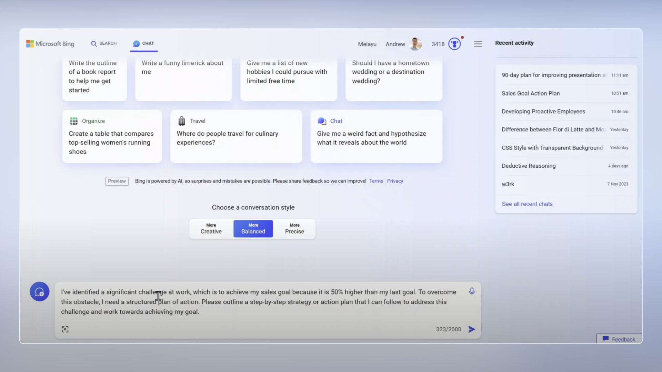
Task: Click the SEARCH tab
Action: tap(103, 43)
